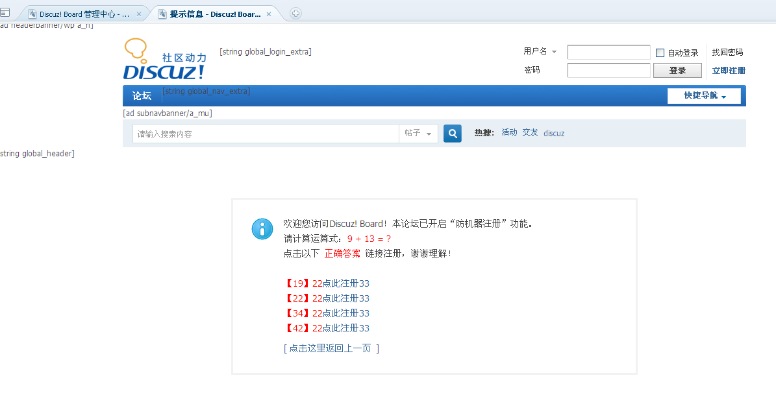Click the Discuz! 社区动力 logo

pos(164,58)
